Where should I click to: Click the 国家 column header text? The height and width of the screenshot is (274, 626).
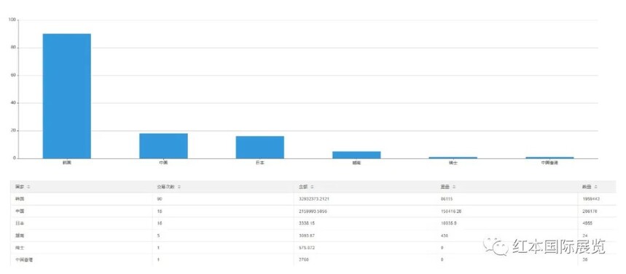pos(20,187)
